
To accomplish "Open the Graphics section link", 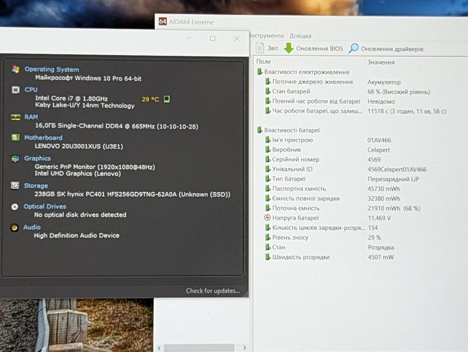I will 37,158.
